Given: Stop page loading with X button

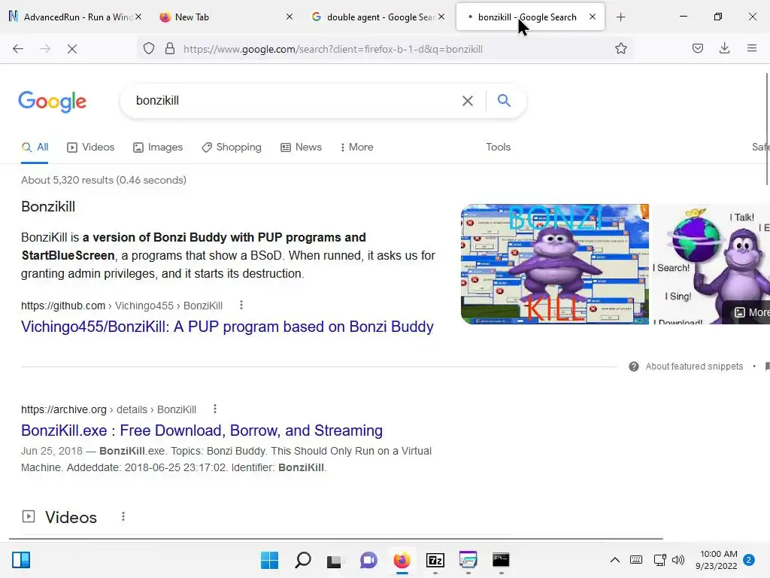Looking at the screenshot, I should (71, 49).
